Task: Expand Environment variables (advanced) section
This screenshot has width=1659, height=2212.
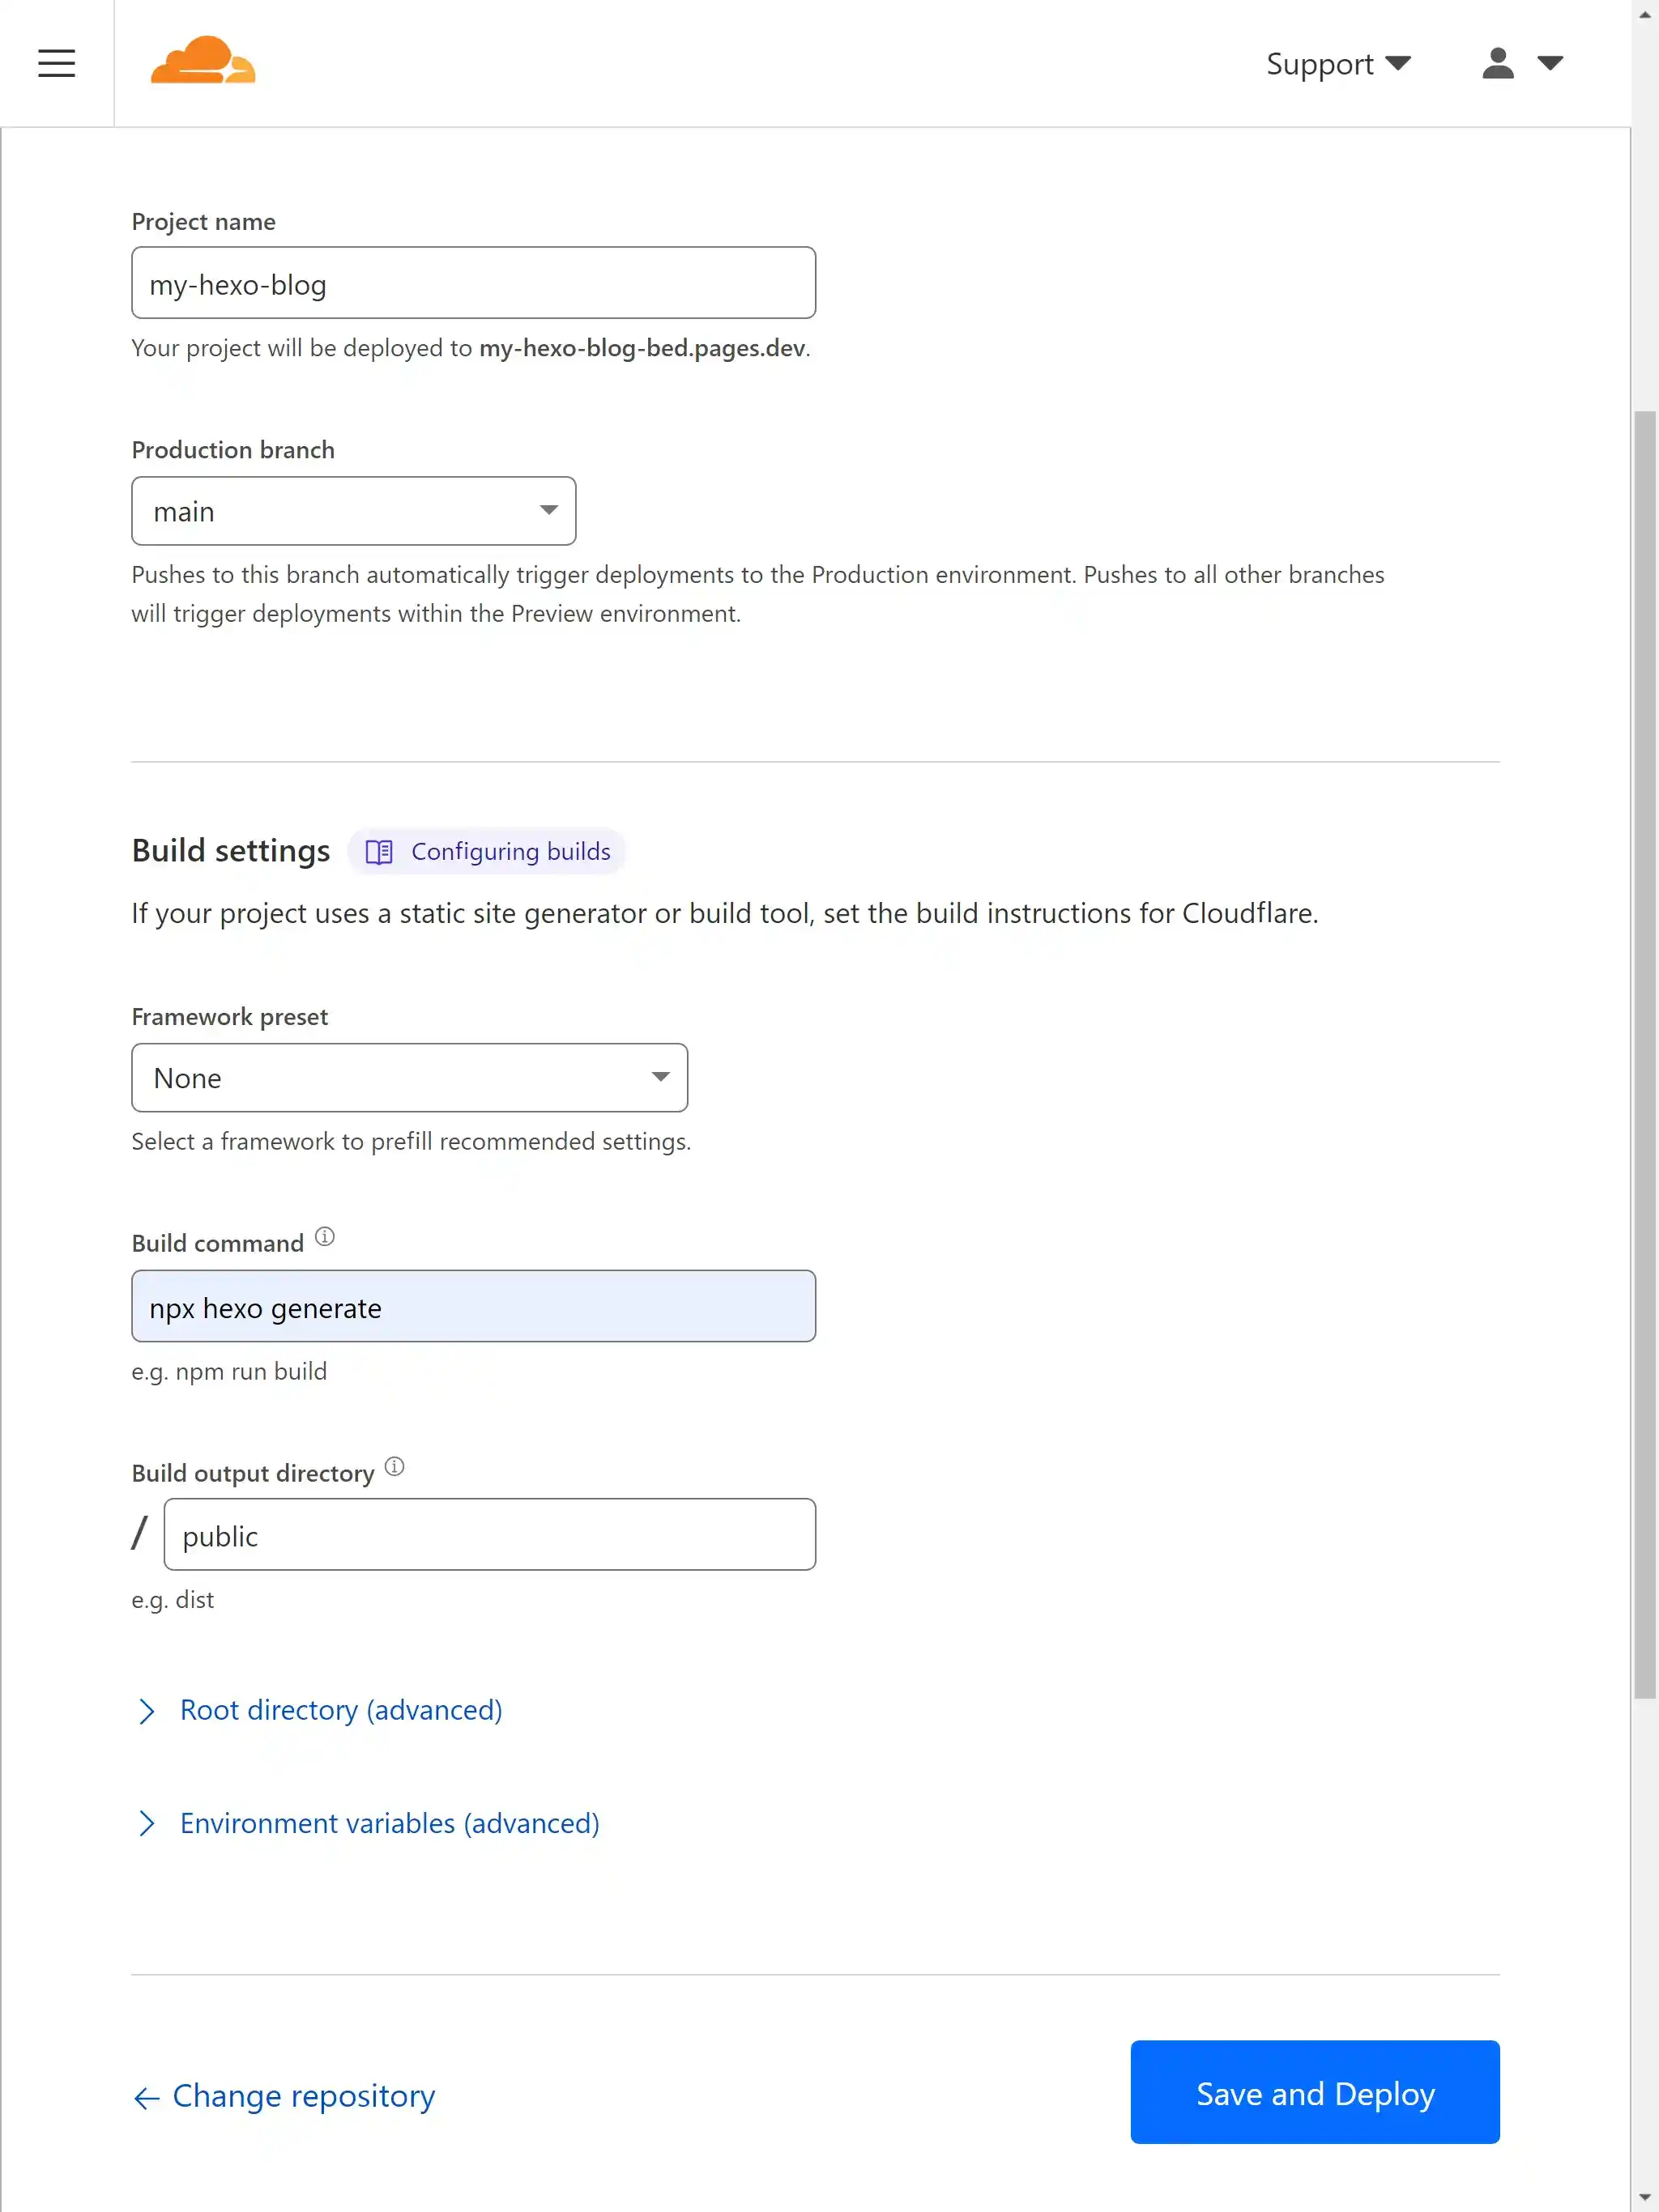Action: (388, 1823)
